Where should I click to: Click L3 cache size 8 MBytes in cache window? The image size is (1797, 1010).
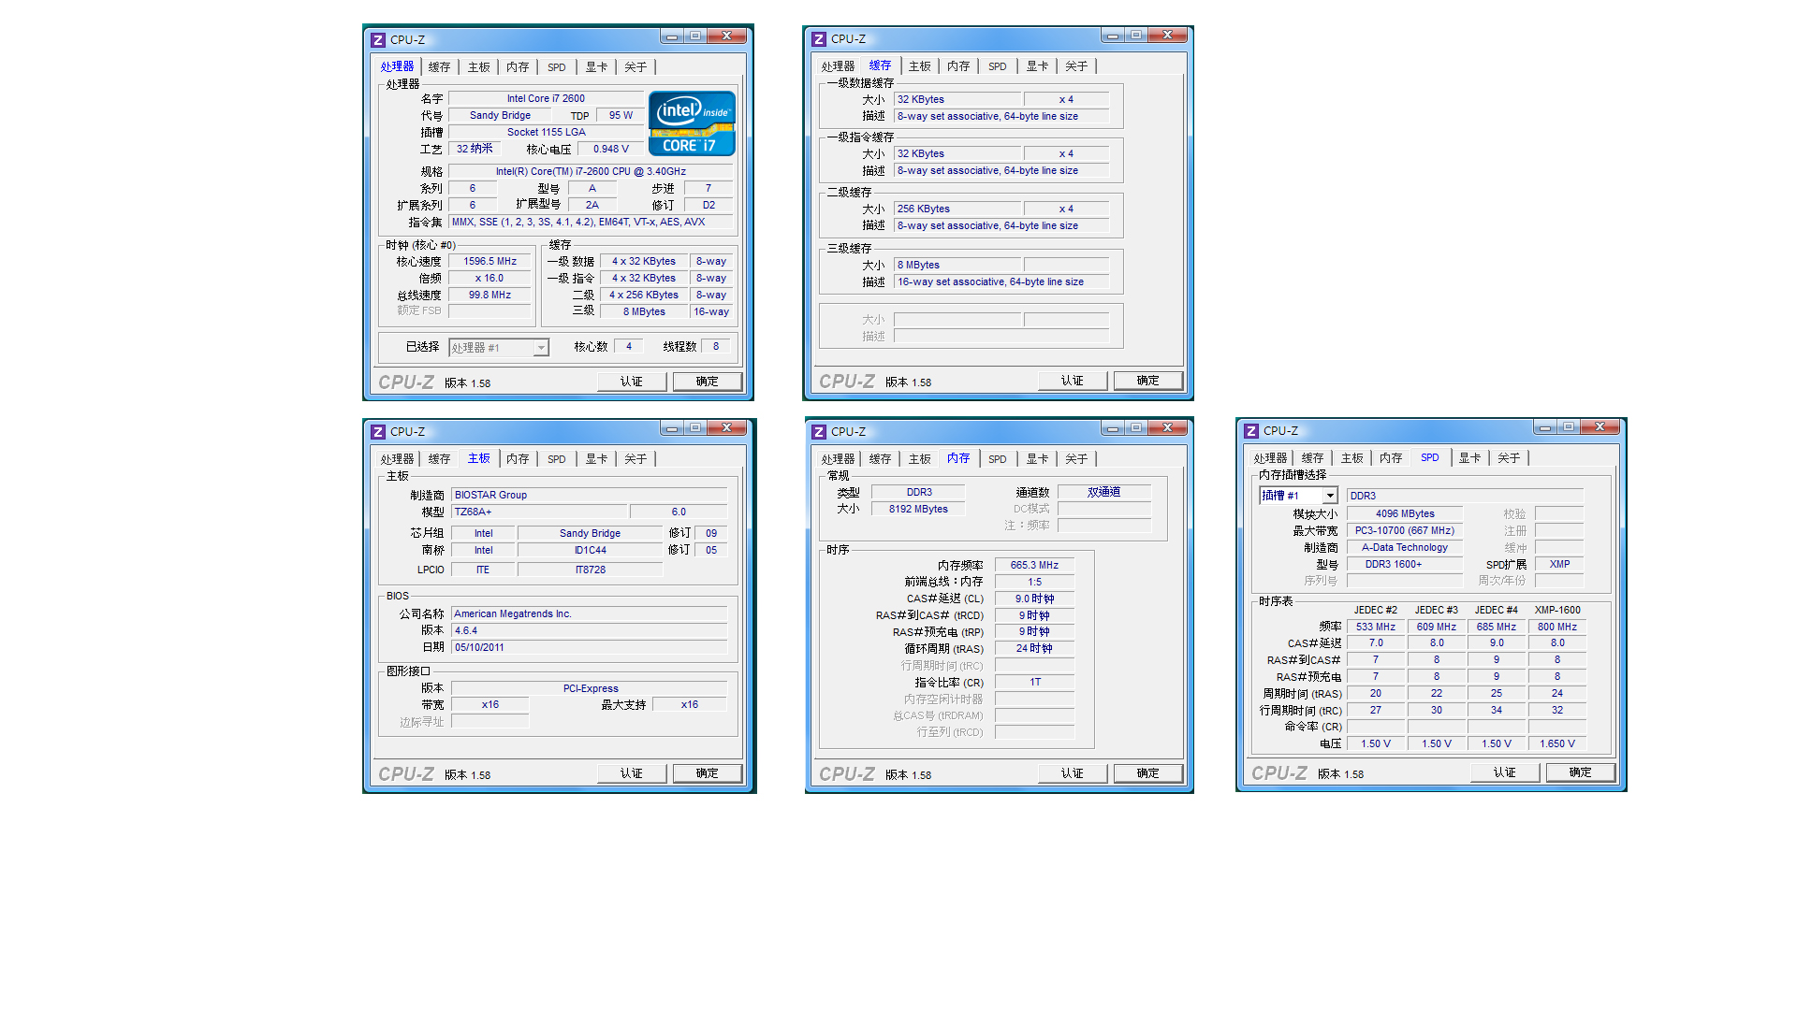pyautogui.click(x=956, y=266)
